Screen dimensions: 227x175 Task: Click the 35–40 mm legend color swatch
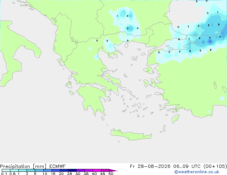pos(88,170)
